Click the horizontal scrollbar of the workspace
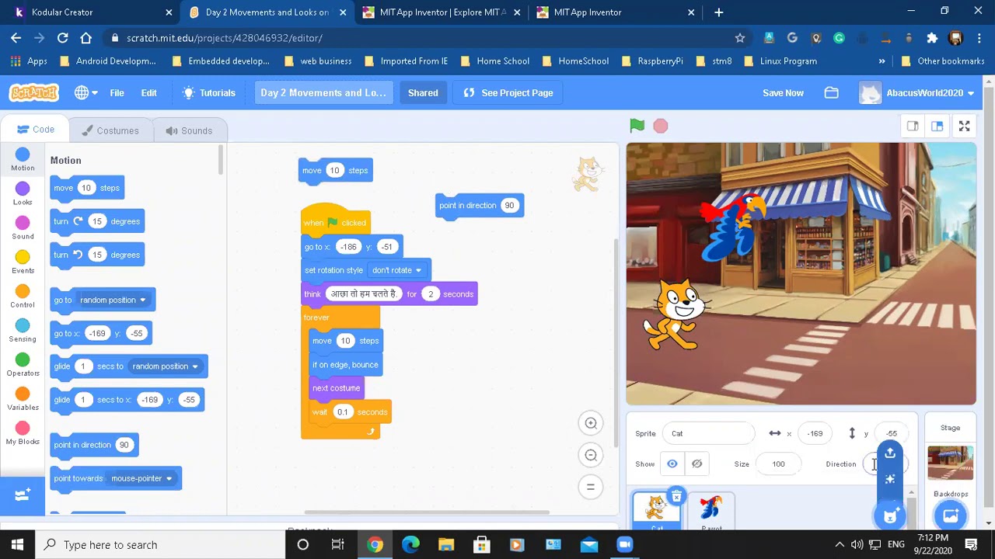This screenshot has width=995, height=559. [427, 512]
